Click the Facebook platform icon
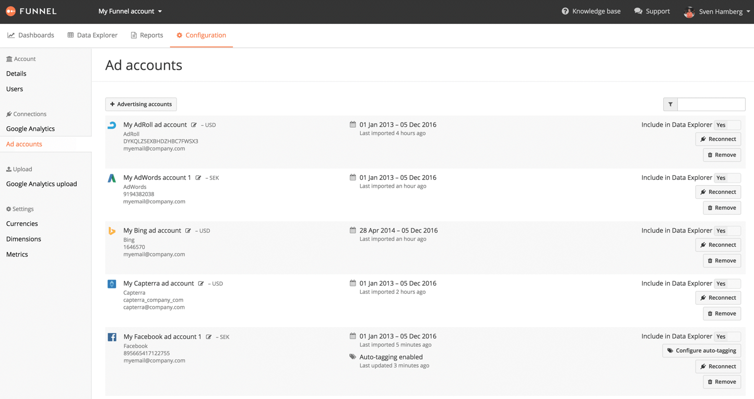 pyautogui.click(x=112, y=337)
